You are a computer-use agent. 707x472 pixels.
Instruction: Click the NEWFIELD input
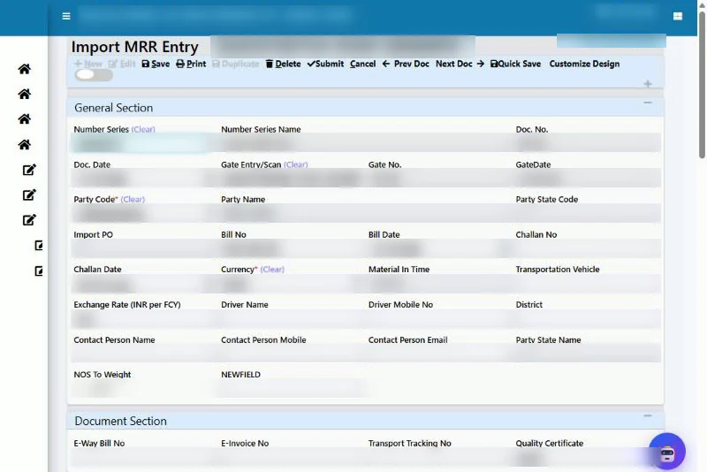(292, 389)
